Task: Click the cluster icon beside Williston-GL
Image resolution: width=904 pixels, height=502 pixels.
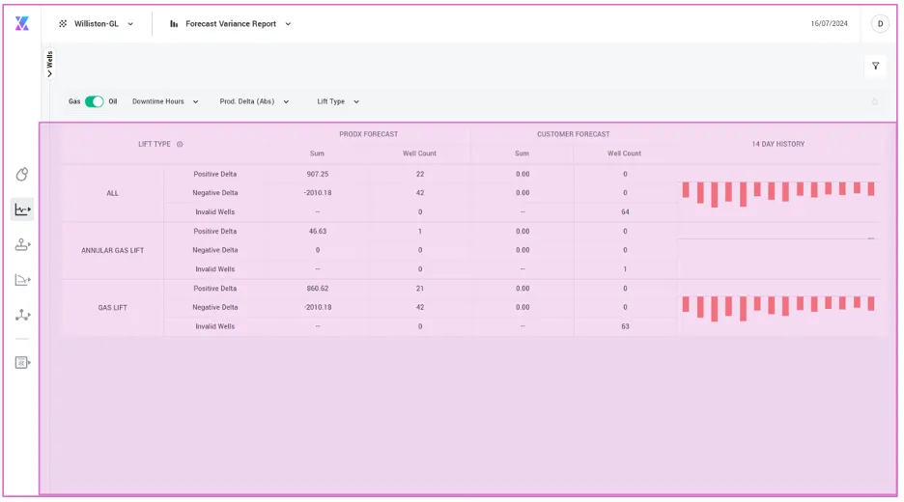Action: pos(63,23)
